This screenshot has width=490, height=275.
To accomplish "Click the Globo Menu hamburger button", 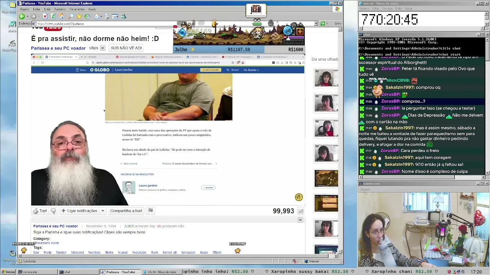I will 81,70.
